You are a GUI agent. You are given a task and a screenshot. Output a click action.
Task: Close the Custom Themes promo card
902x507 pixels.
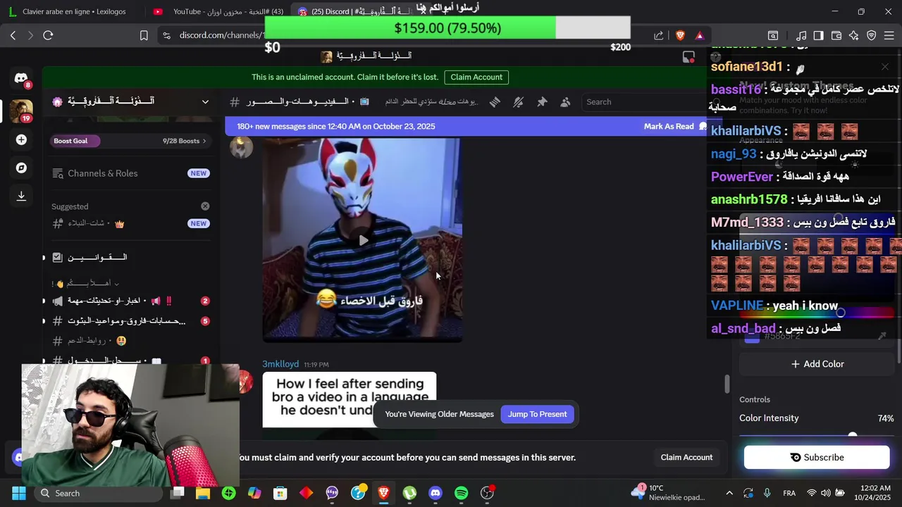click(x=885, y=67)
